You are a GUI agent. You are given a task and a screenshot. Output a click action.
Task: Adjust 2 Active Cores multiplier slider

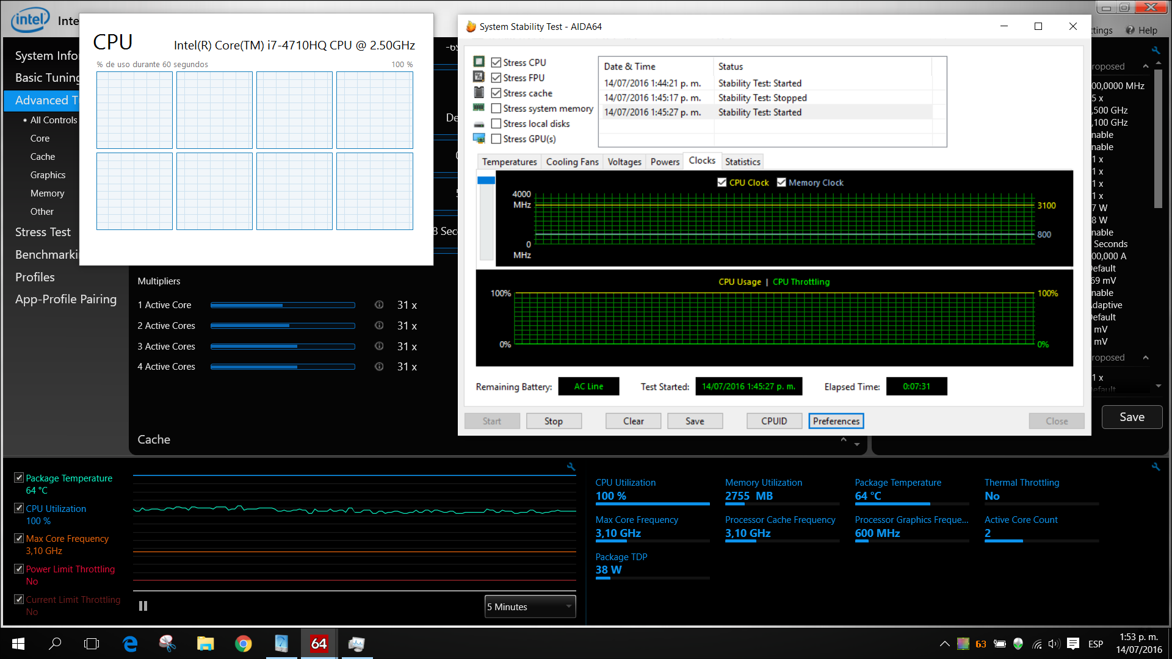(283, 326)
